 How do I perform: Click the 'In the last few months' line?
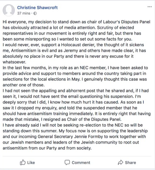[x=75, y=68]
